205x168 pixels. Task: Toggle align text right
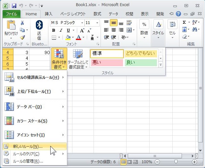(x=121, y=30)
